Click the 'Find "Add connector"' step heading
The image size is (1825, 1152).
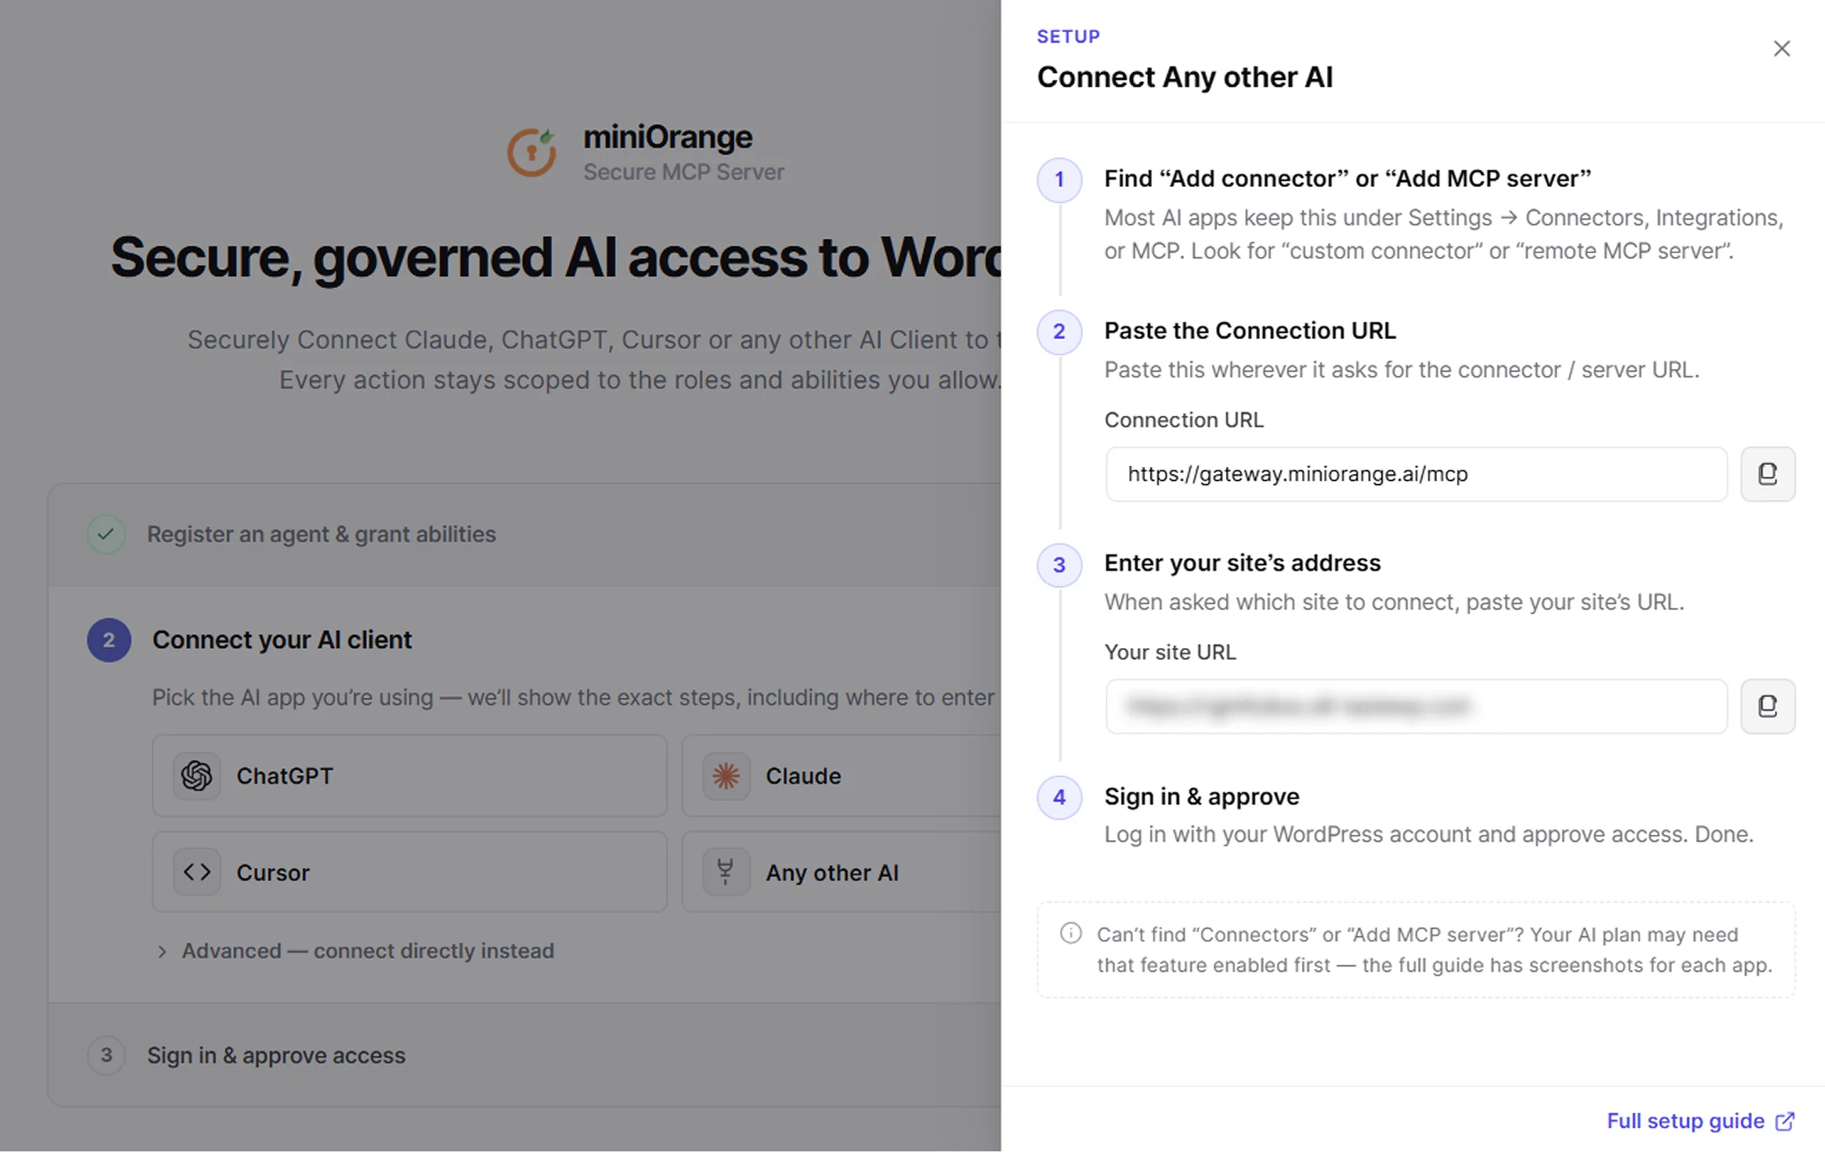click(x=1347, y=179)
